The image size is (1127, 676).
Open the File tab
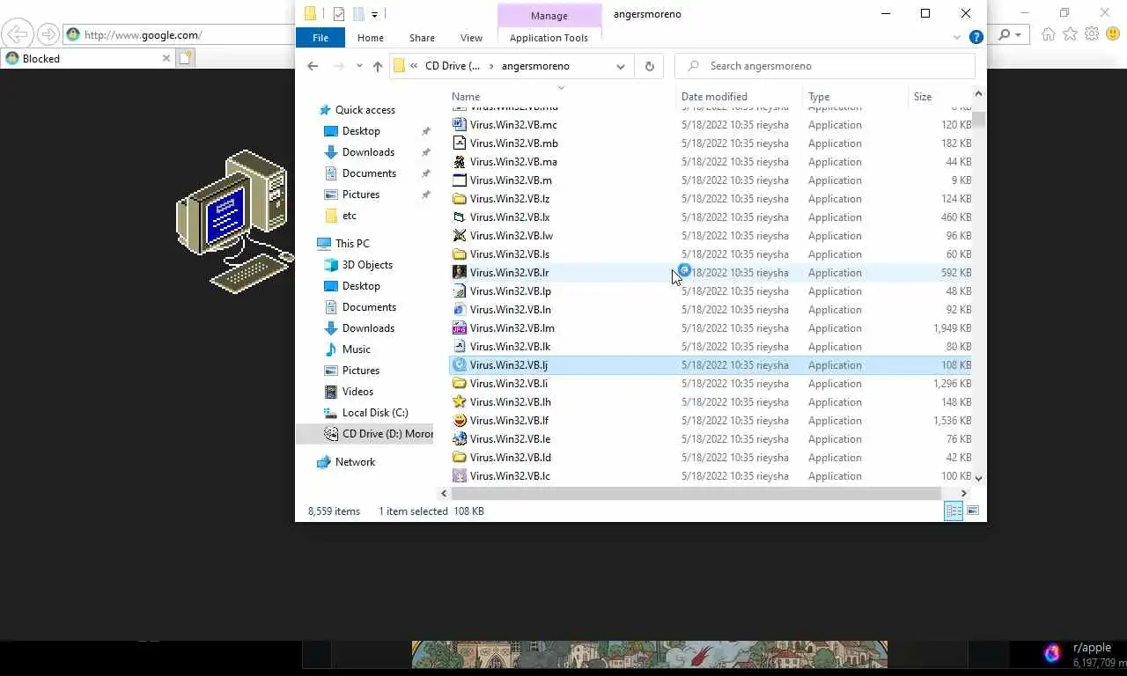tap(320, 38)
